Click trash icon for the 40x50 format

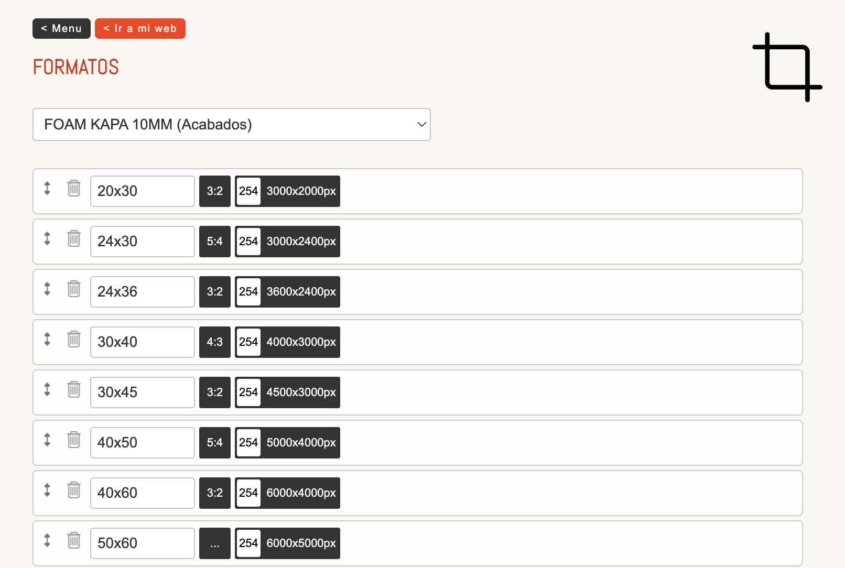74,440
